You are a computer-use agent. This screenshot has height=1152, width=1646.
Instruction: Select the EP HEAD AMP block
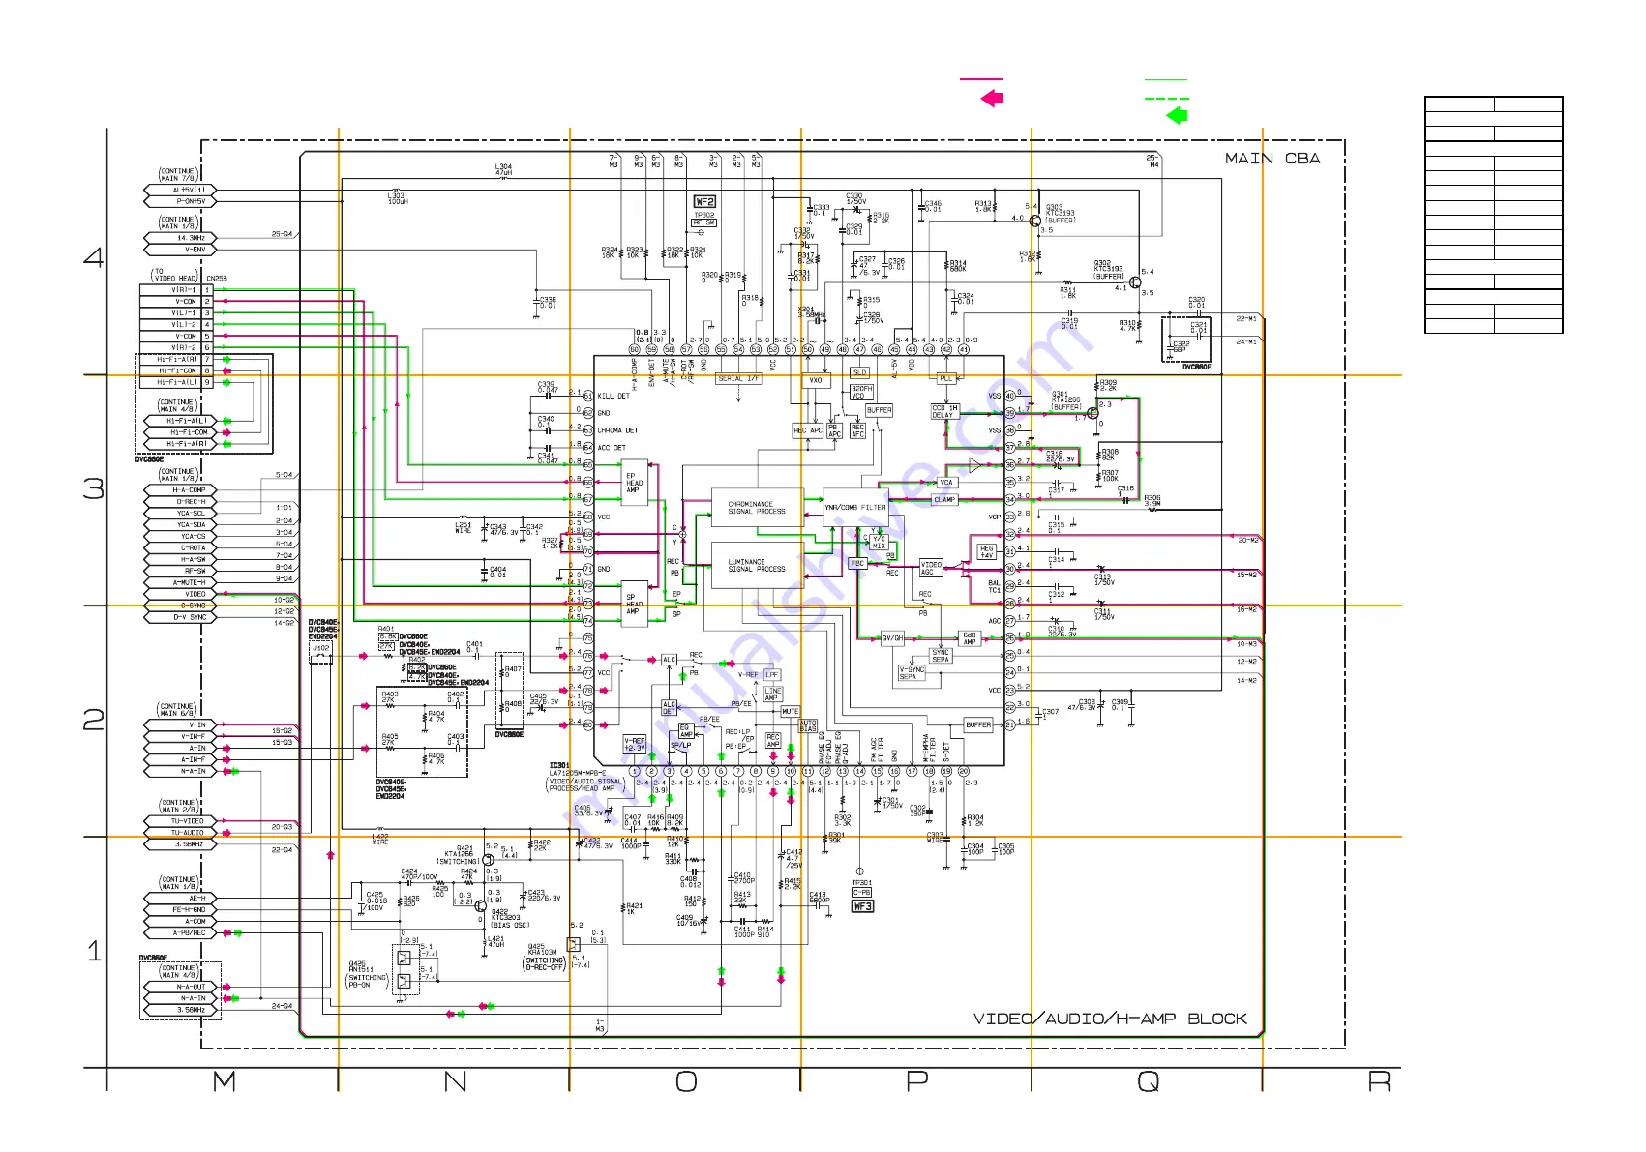[x=634, y=483]
